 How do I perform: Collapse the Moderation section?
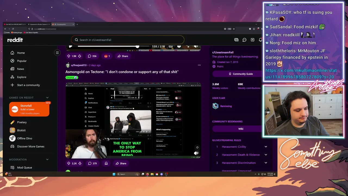tap(47, 160)
